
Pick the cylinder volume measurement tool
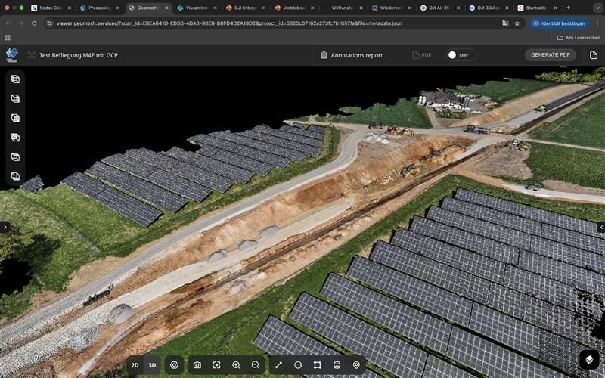[x=337, y=365]
